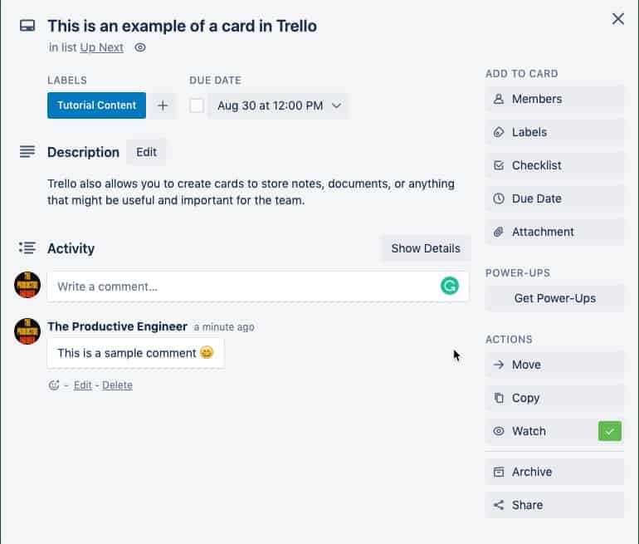
Task: Mark the due date checkbox complete
Action: click(x=197, y=105)
